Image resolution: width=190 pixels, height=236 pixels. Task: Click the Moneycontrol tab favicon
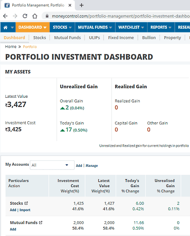[x=7, y=5]
